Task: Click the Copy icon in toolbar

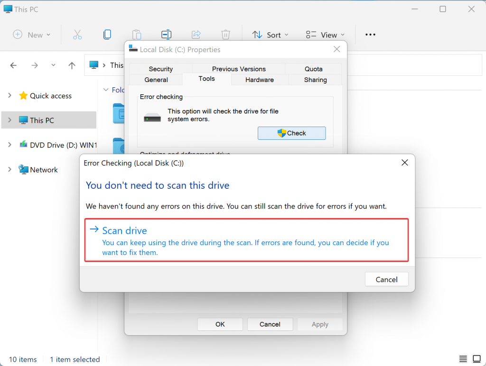Action: [x=107, y=34]
